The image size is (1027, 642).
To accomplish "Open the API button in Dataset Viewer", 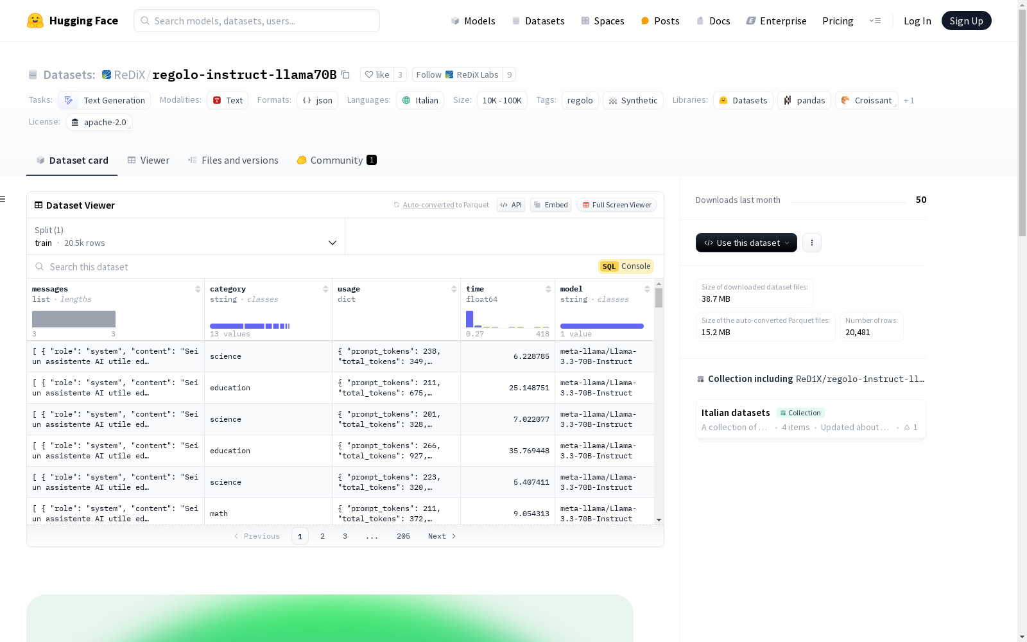I will [511, 205].
